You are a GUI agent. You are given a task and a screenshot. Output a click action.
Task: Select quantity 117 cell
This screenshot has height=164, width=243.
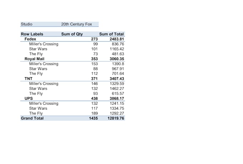pyautogui.click(x=94, y=109)
